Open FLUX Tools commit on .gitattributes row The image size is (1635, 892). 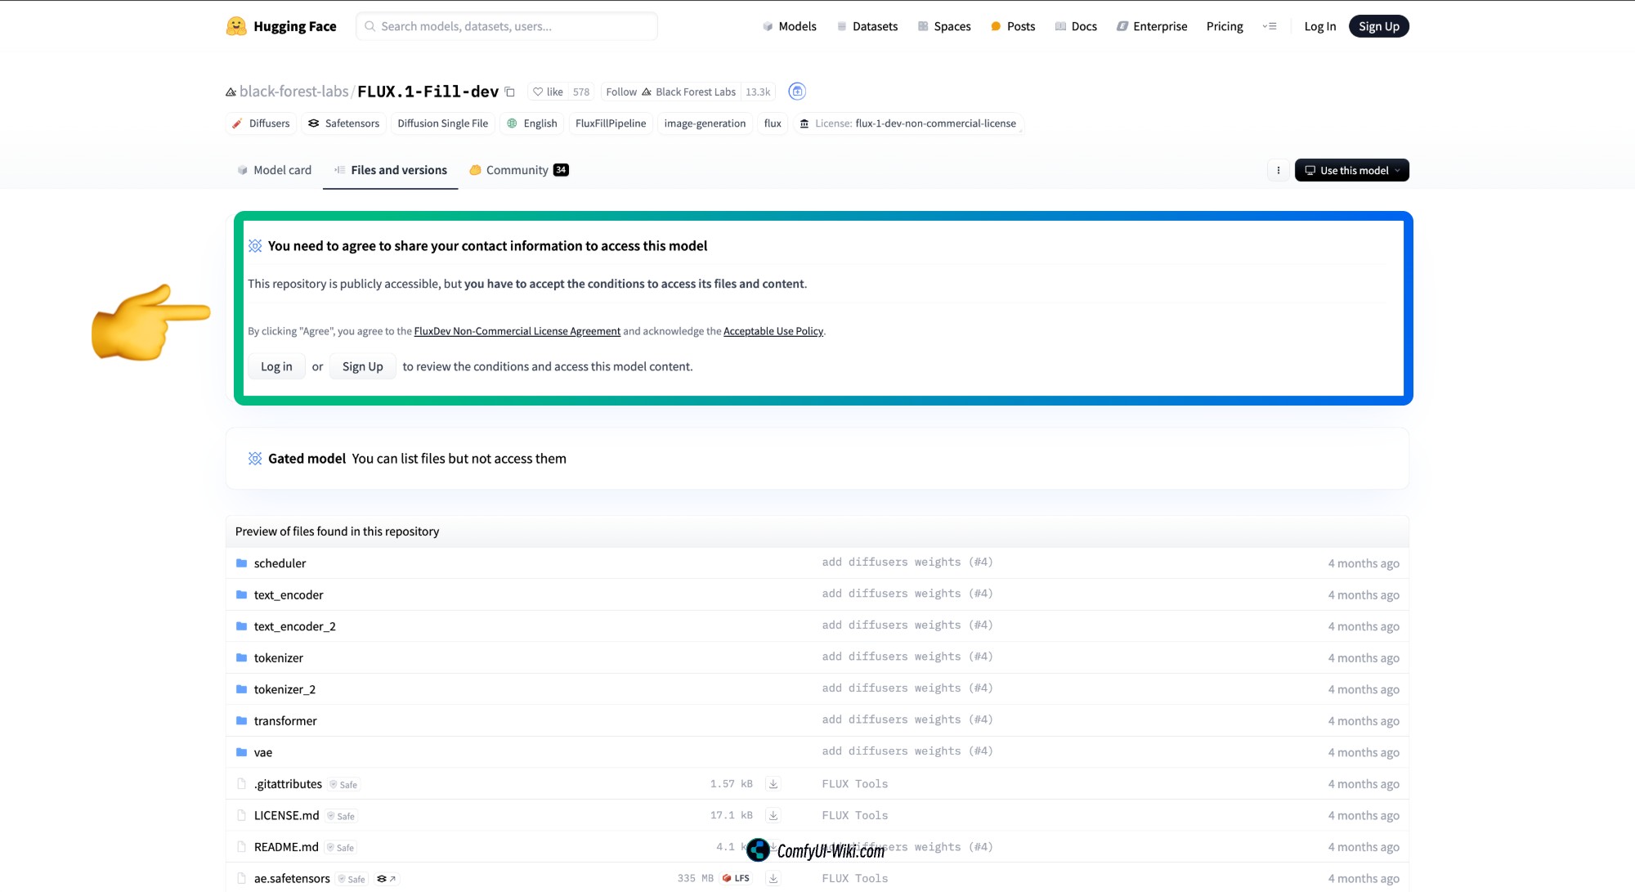854,784
